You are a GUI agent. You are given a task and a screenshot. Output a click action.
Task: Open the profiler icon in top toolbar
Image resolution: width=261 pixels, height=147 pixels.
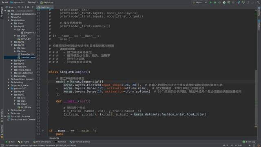coord(224,2)
